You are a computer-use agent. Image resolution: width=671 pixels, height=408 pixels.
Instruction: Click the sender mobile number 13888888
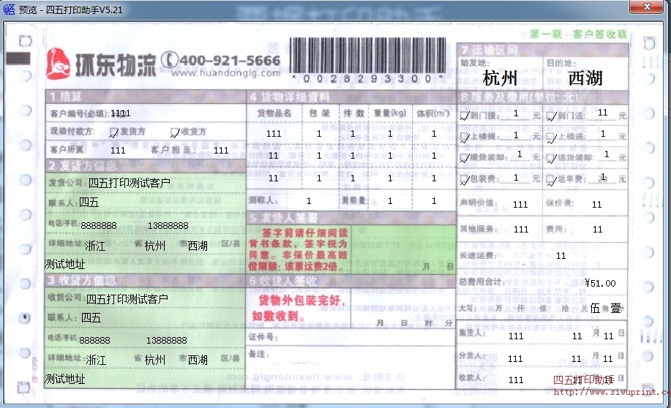click(168, 225)
